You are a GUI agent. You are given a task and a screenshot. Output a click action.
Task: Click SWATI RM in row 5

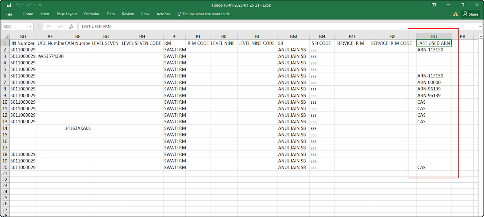point(175,69)
